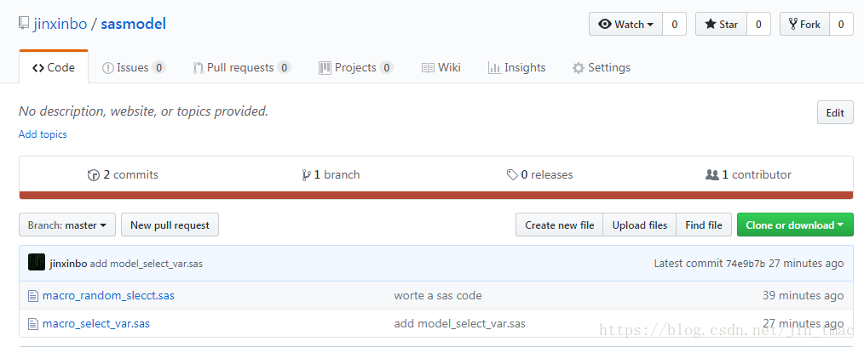Click the red language breakdown bar
This screenshot has width=864, height=347.
point(436,196)
